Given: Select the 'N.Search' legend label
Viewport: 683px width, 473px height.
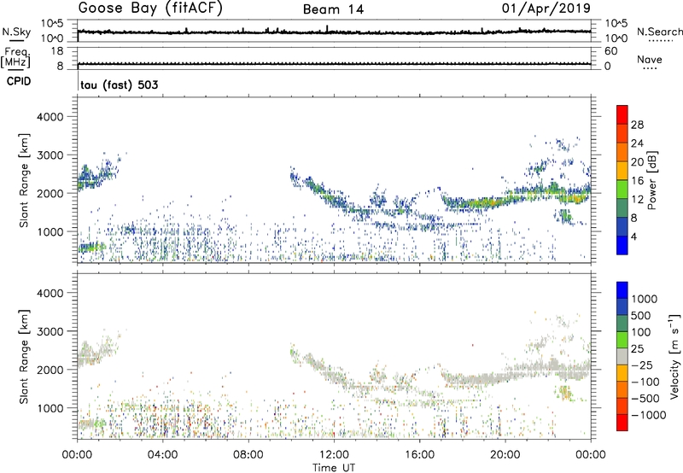Looking at the screenshot, I should click(x=659, y=32).
